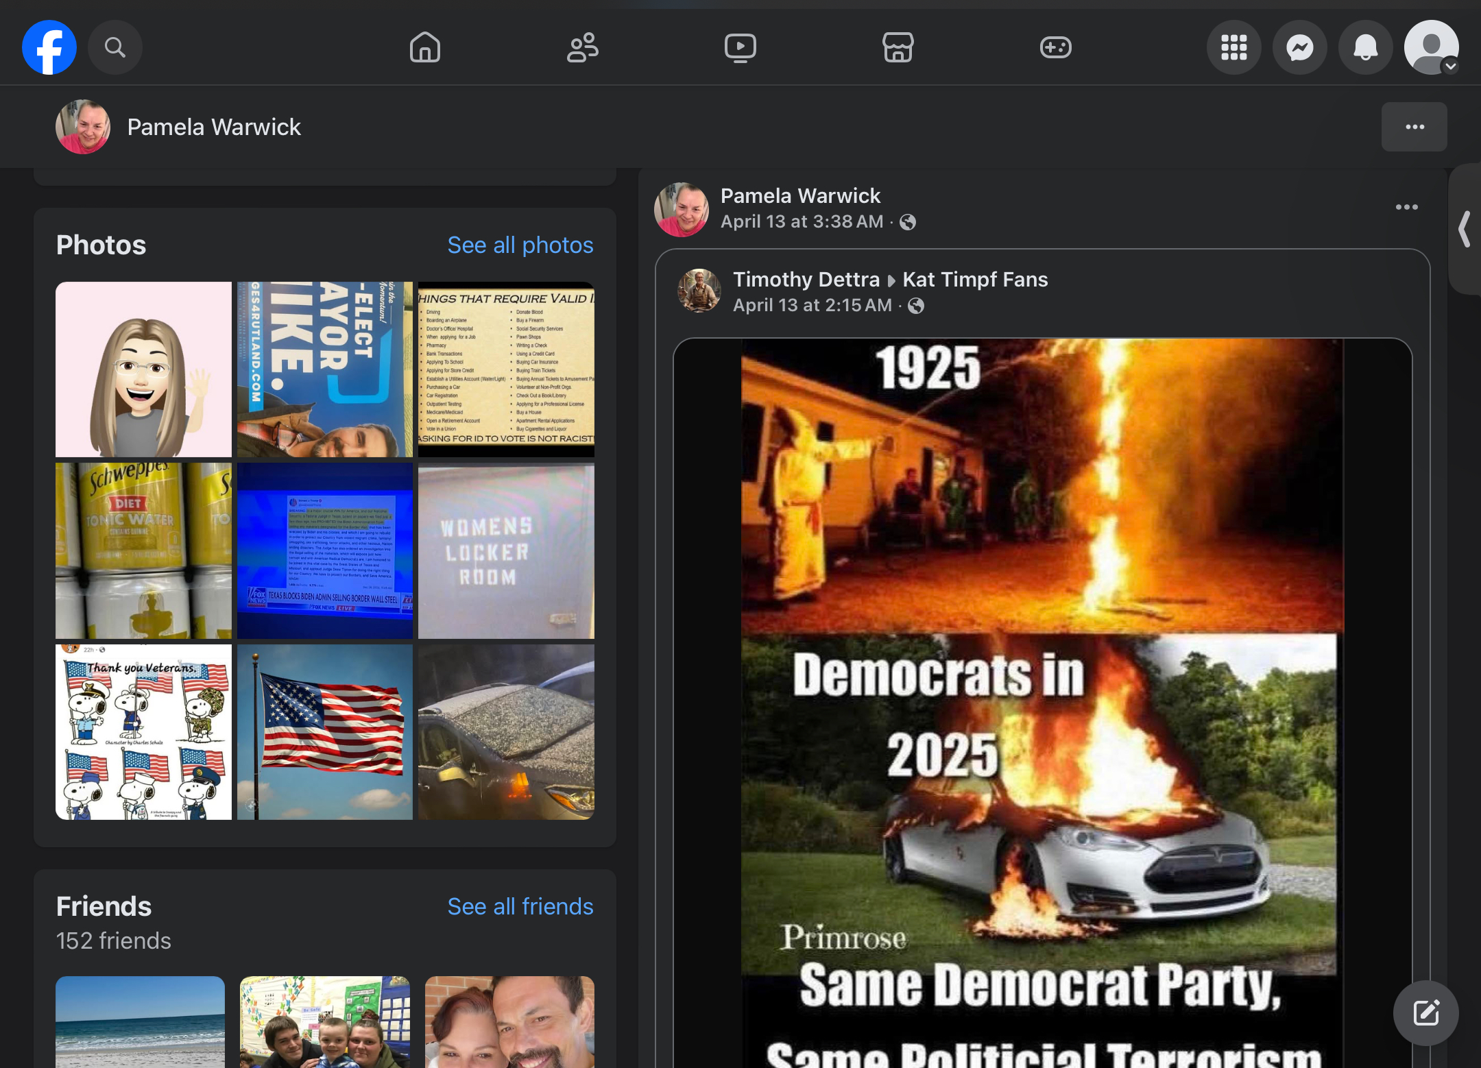Open the blue mayor campaign sign photo
The image size is (1481, 1068).
pos(325,369)
